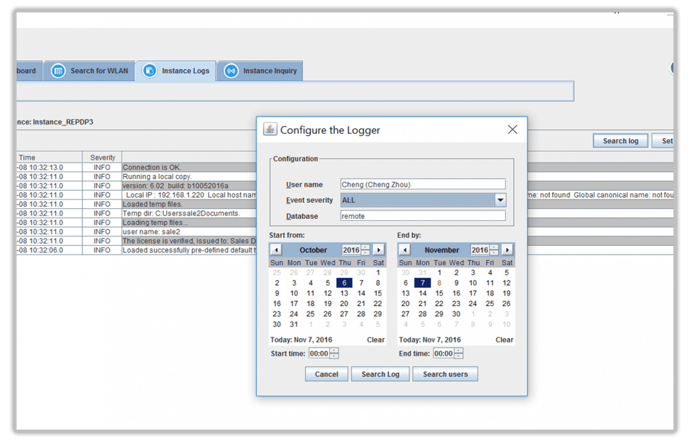Adjust the Start from calendar year spinner
The width and height of the screenshot is (690, 442).
click(365, 250)
